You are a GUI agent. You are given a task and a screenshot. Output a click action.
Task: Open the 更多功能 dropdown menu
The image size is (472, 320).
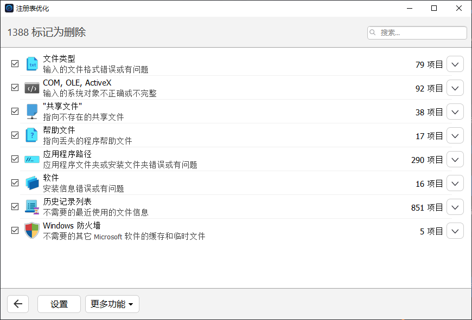112,304
